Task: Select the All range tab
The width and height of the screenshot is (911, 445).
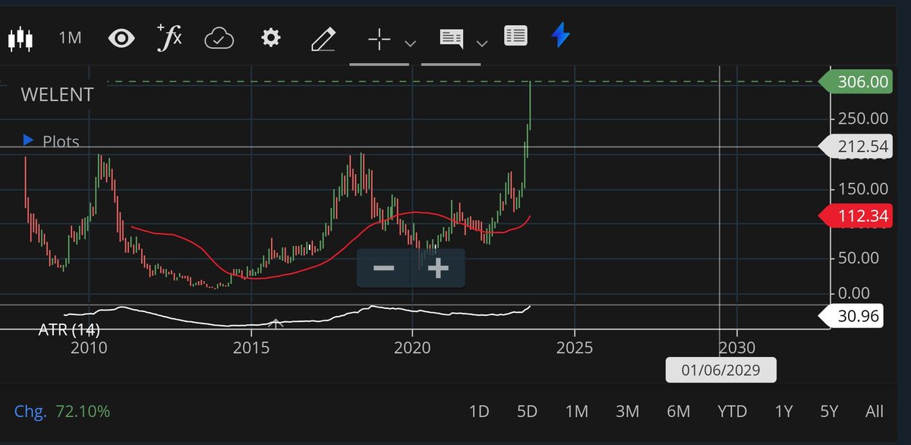Action: (875, 412)
